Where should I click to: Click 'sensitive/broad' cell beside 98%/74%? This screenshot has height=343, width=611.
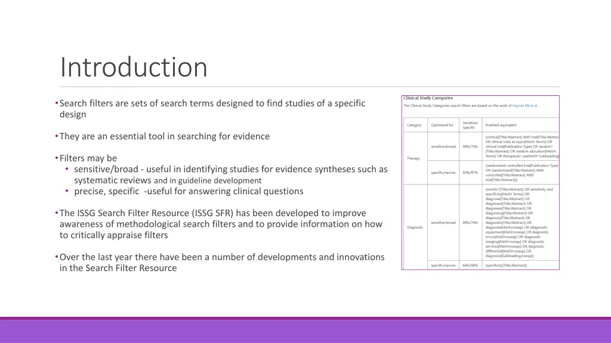pos(443,223)
